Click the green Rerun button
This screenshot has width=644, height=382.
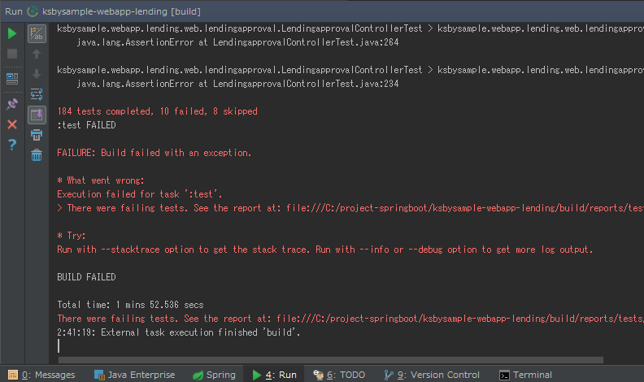click(12, 33)
